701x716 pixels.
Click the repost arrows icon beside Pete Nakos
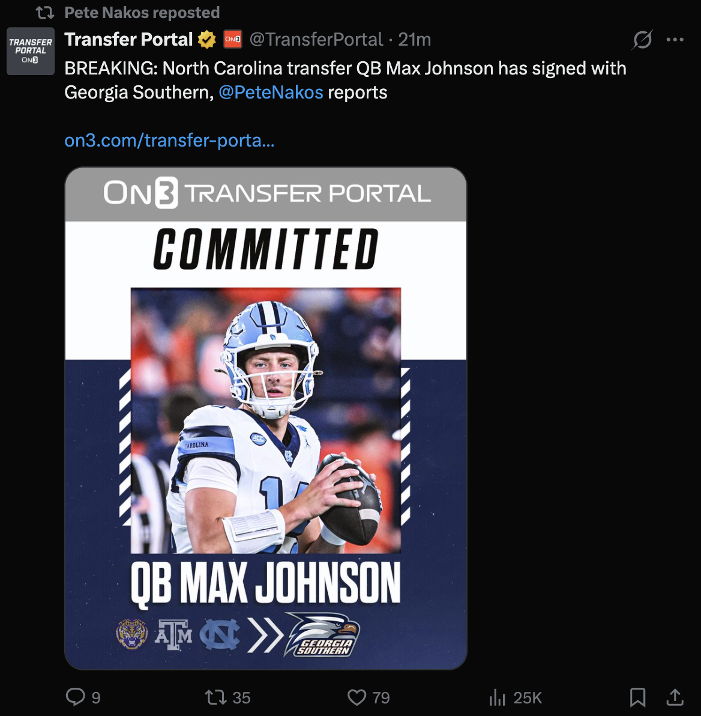coord(45,13)
